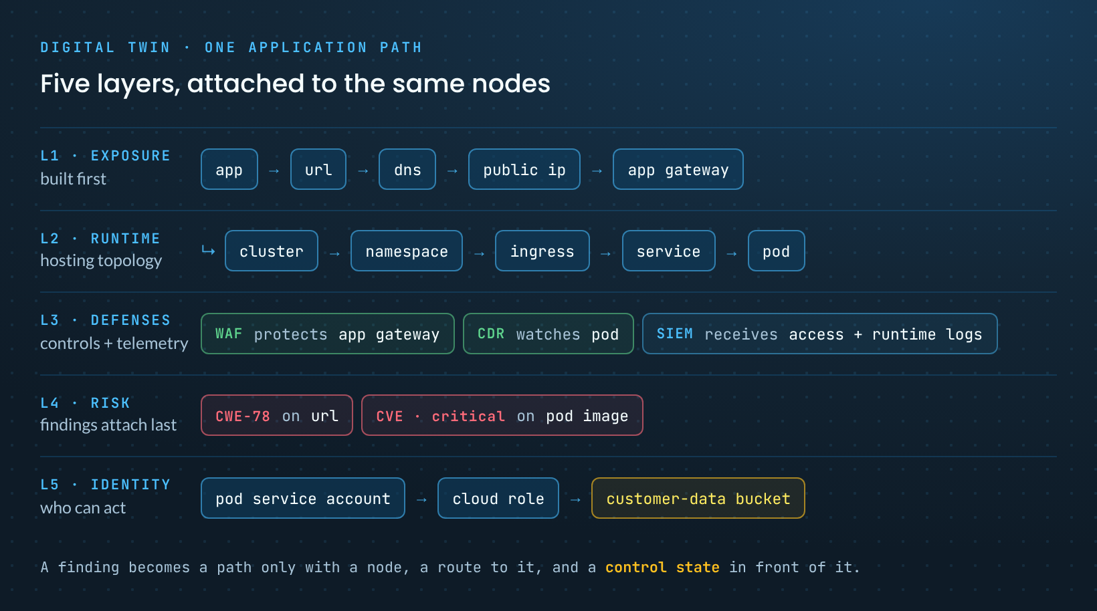Click highlighted 'control state' text
This screenshot has height=611, width=1097.
tap(662, 568)
